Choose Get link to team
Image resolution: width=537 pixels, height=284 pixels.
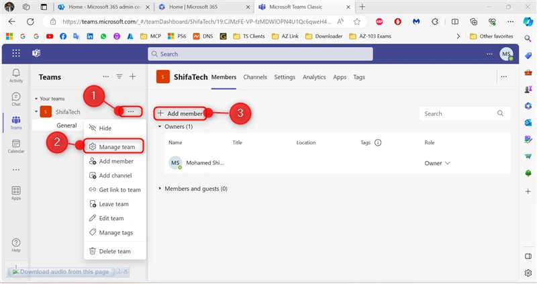click(115, 190)
